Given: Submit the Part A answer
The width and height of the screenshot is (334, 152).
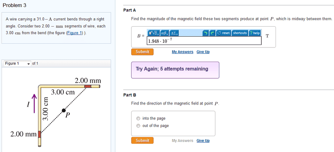Looking at the screenshot, I should pyautogui.click(x=142, y=52).
